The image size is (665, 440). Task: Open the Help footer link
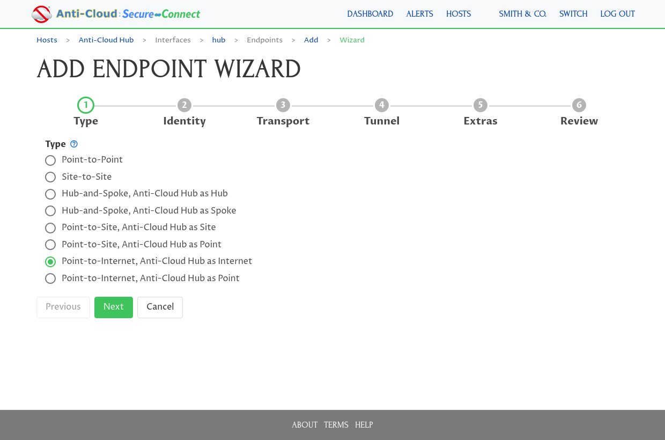[364, 425]
